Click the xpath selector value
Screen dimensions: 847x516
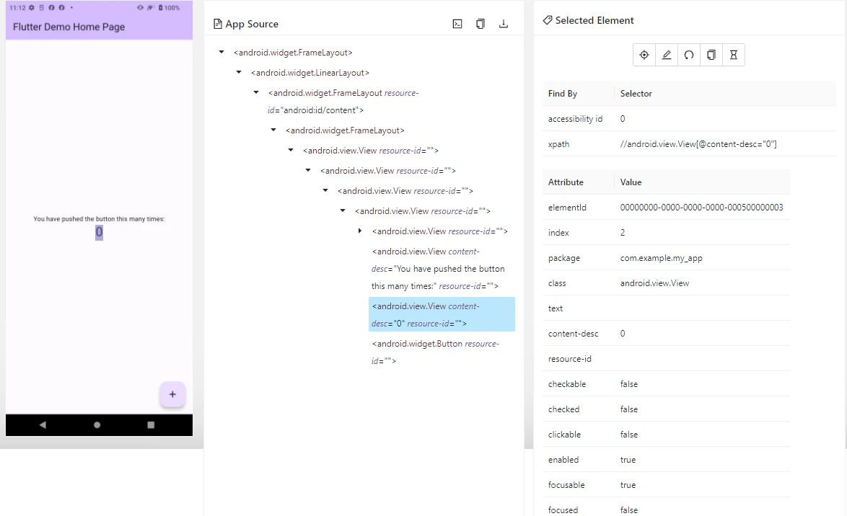(698, 144)
